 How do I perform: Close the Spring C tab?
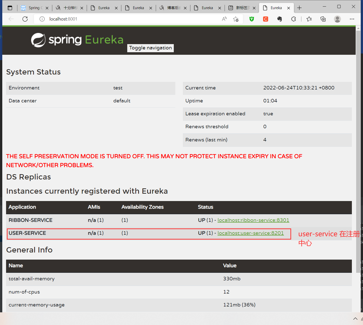47,8
